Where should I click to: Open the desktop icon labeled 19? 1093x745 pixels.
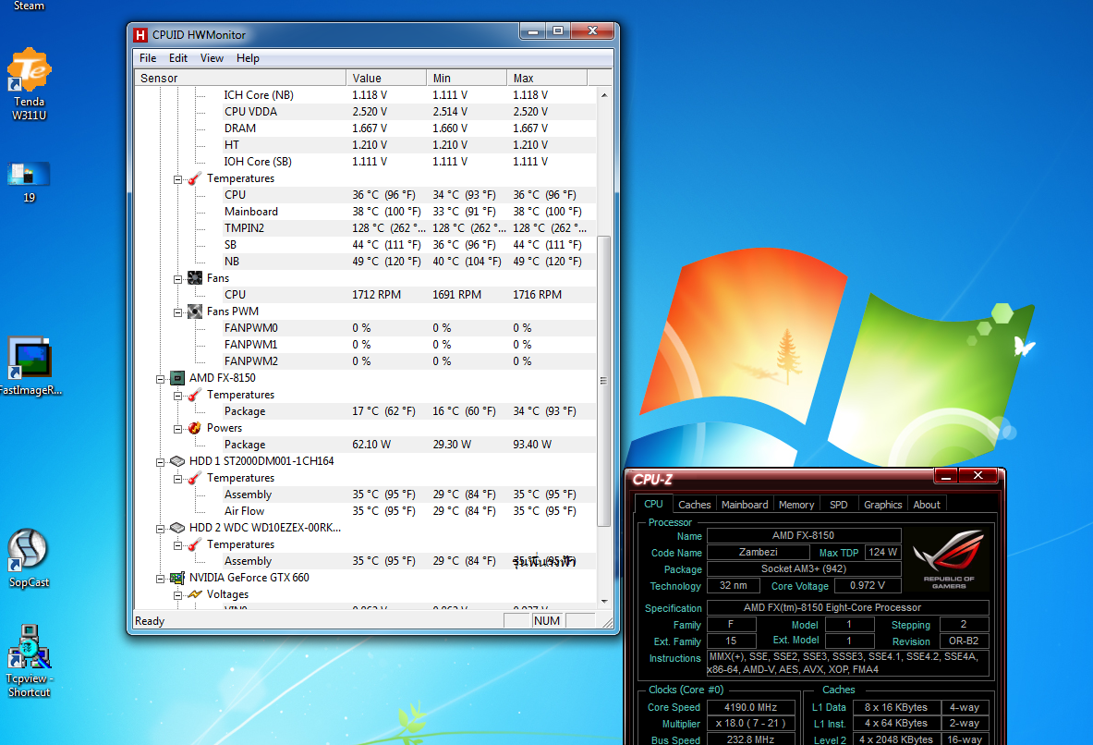coord(29,182)
